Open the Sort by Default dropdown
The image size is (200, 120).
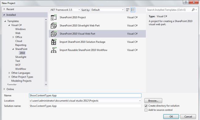click(107, 10)
